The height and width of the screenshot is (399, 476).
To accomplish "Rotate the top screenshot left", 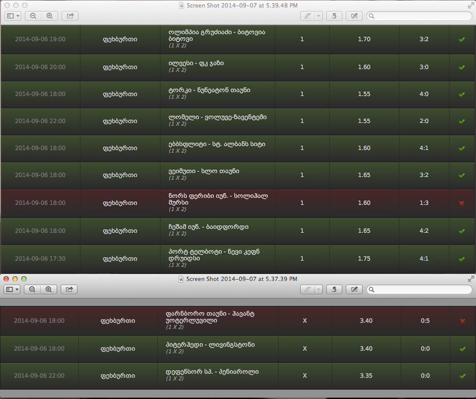I will [x=334, y=16].
